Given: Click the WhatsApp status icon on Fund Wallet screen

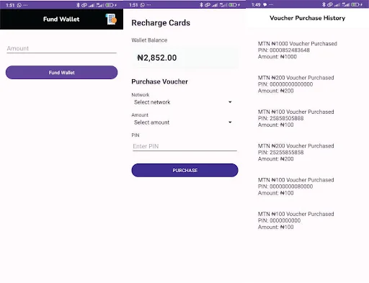Looking at the screenshot, I should [19, 5].
